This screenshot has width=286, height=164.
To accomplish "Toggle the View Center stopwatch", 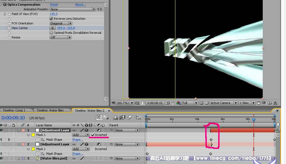I will coord(9,28).
